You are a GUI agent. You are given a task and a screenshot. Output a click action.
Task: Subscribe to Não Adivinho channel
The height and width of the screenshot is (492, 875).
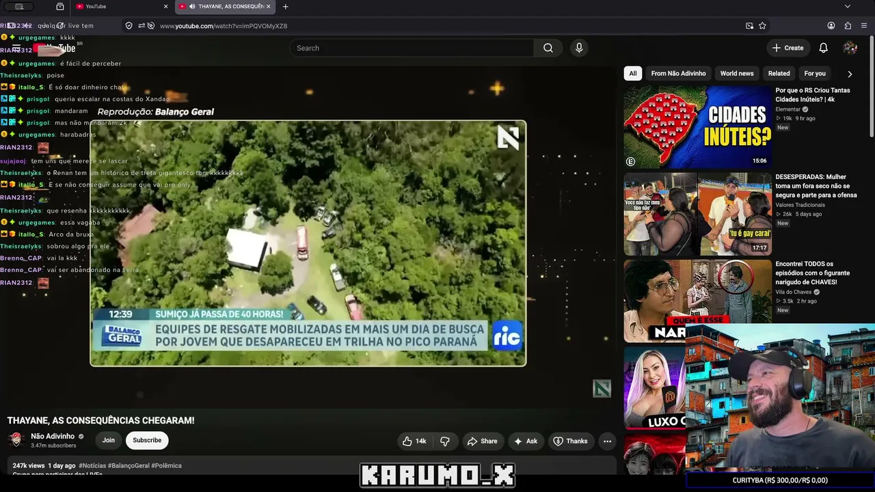pyautogui.click(x=147, y=440)
